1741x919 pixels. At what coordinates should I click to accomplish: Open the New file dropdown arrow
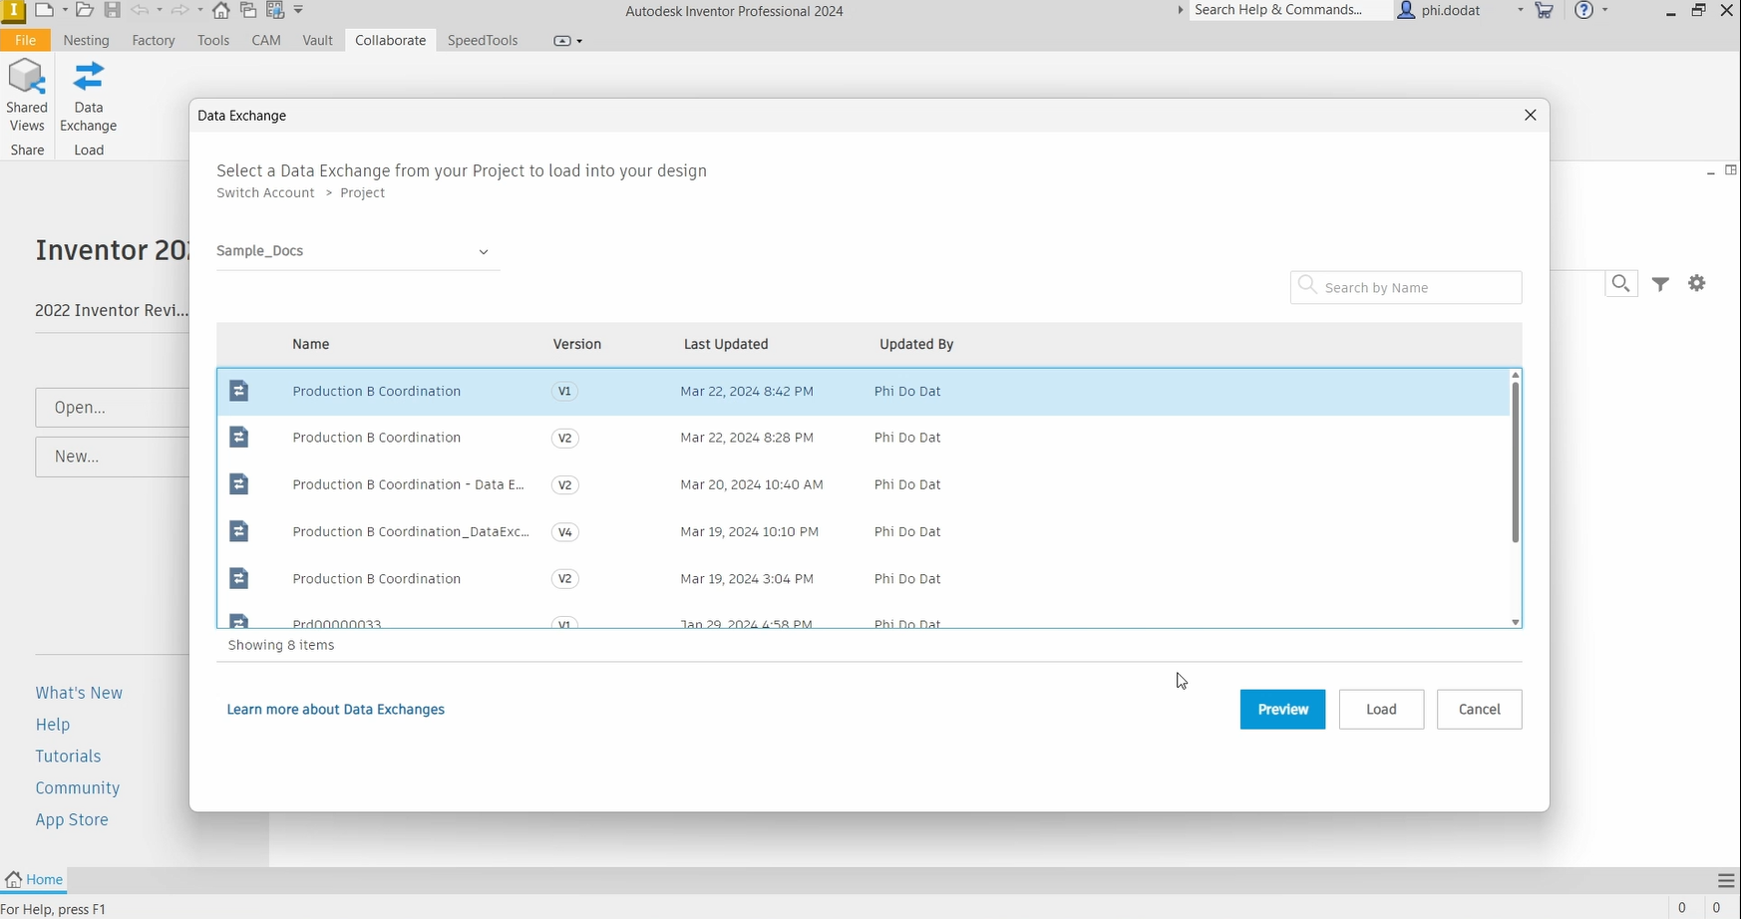click(65, 10)
